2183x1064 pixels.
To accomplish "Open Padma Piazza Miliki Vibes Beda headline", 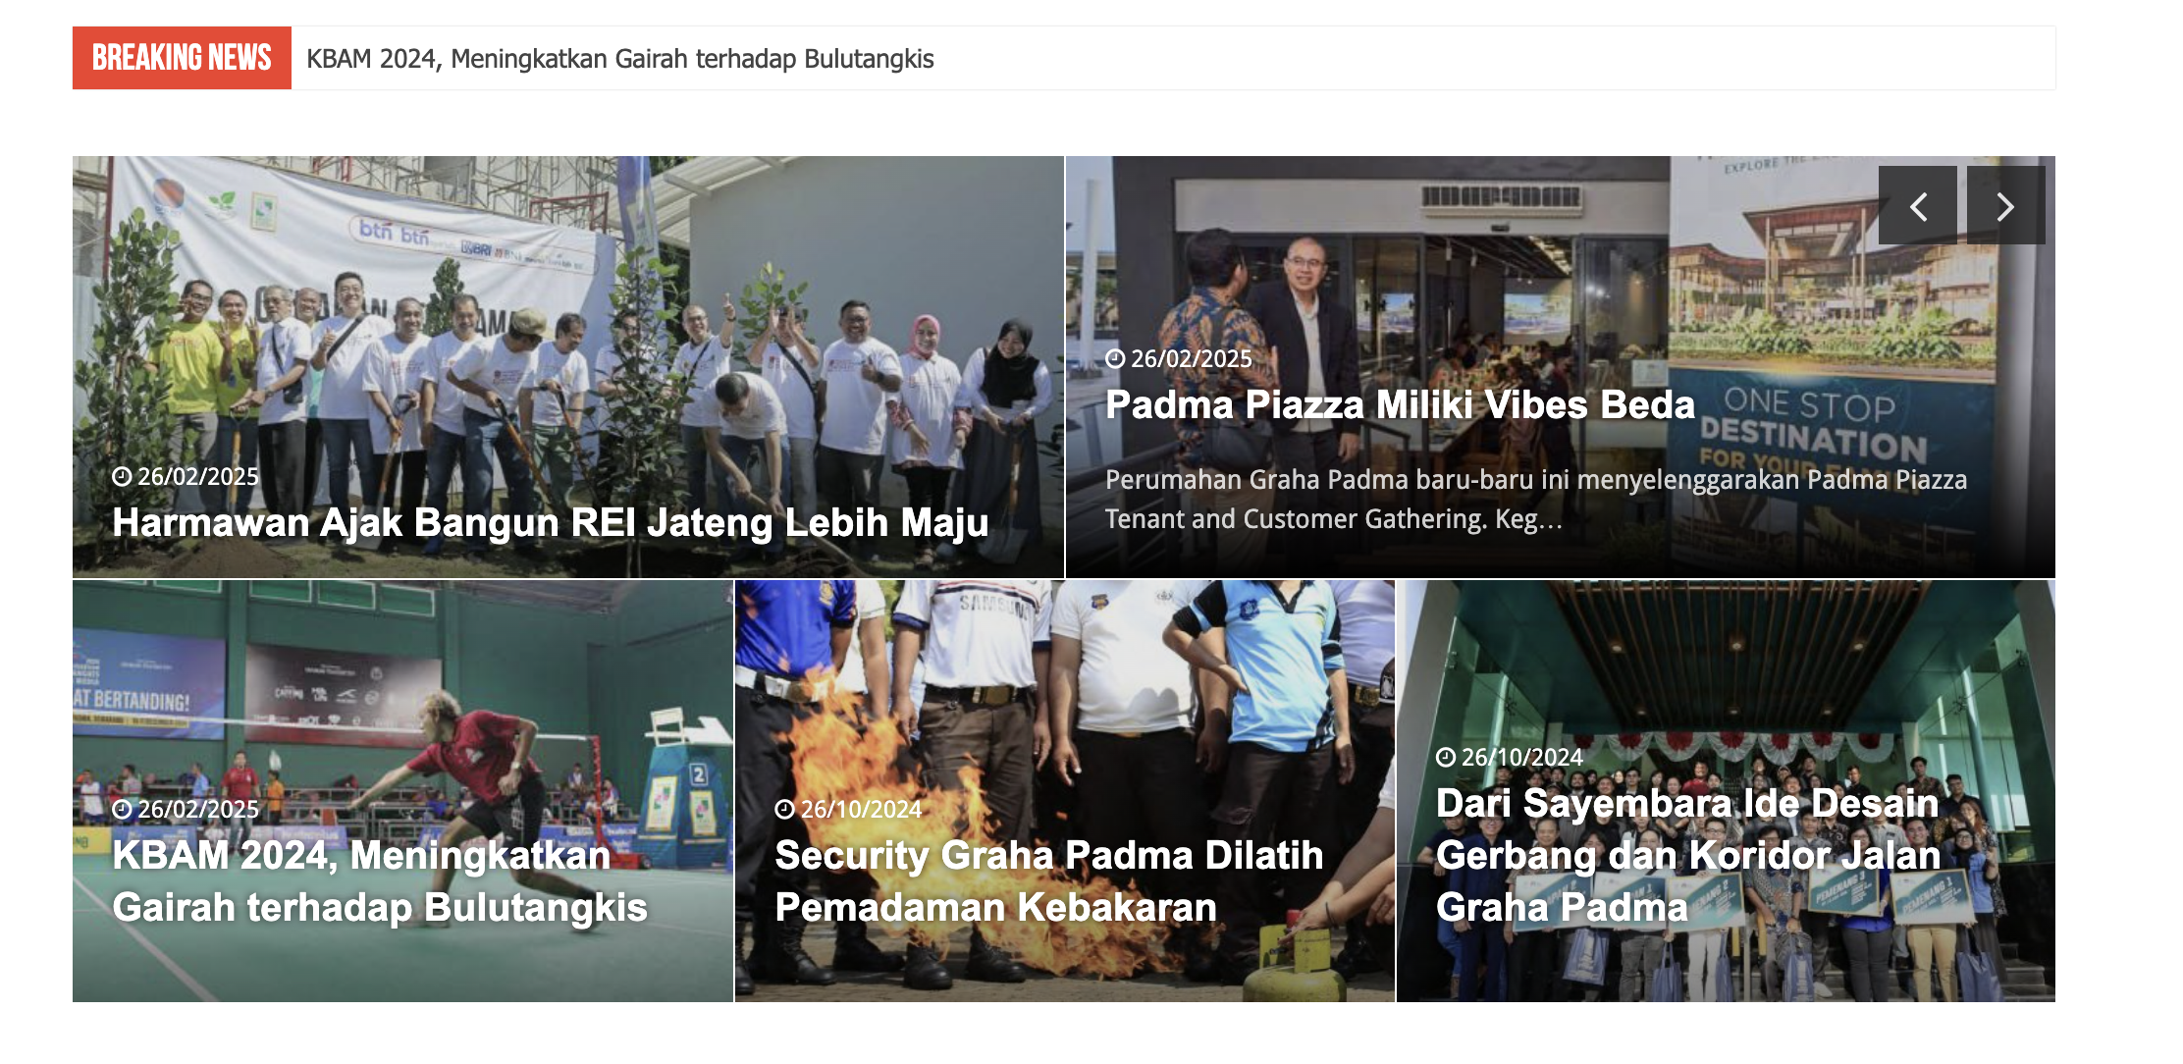I will coord(1401,404).
